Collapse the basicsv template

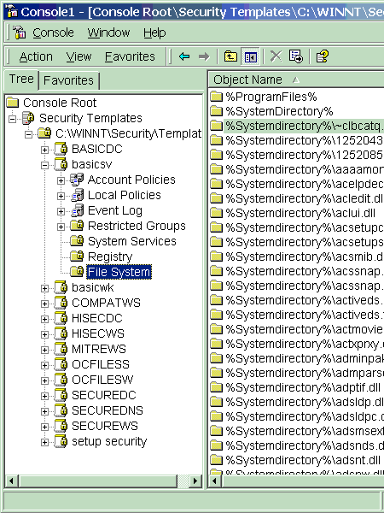[x=44, y=165]
